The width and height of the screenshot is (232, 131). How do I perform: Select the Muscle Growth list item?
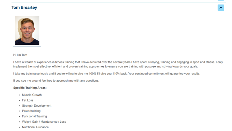(x=32, y=95)
